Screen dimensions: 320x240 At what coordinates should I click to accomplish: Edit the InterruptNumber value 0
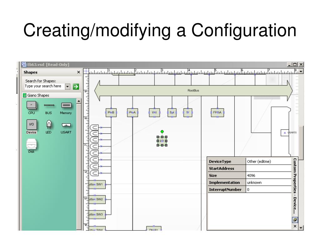tap(268, 190)
